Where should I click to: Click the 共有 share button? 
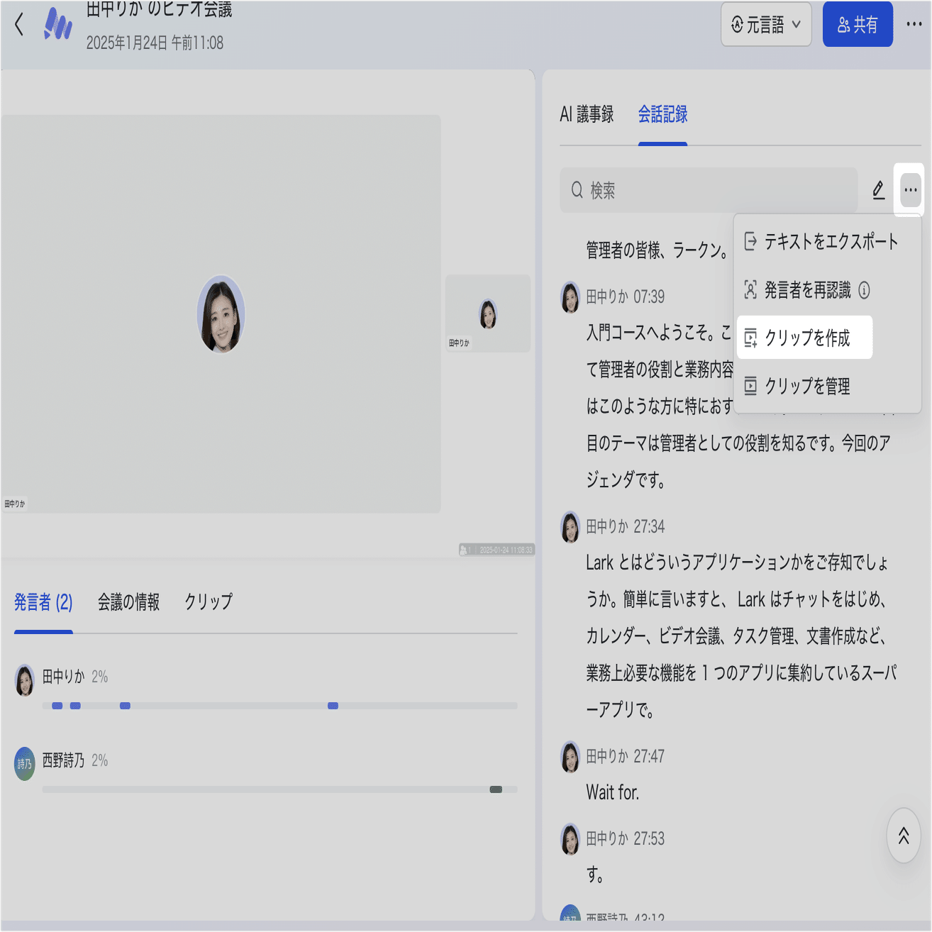pos(858,24)
